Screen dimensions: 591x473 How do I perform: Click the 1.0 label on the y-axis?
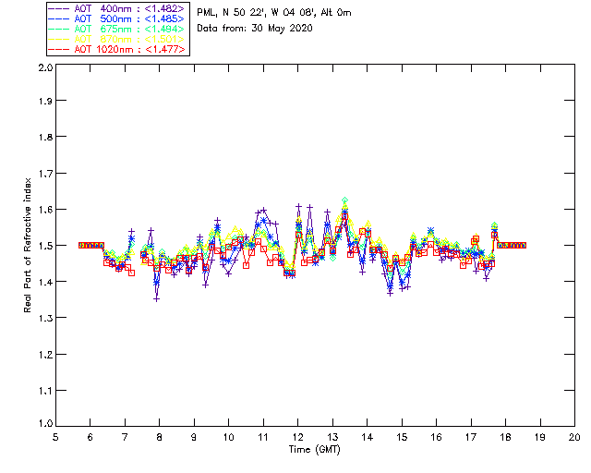tap(45, 423)
